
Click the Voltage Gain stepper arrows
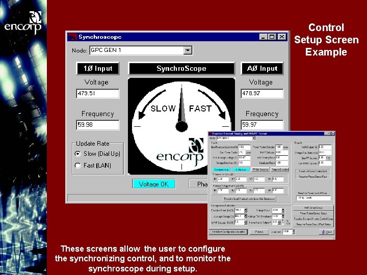(283, 210)
